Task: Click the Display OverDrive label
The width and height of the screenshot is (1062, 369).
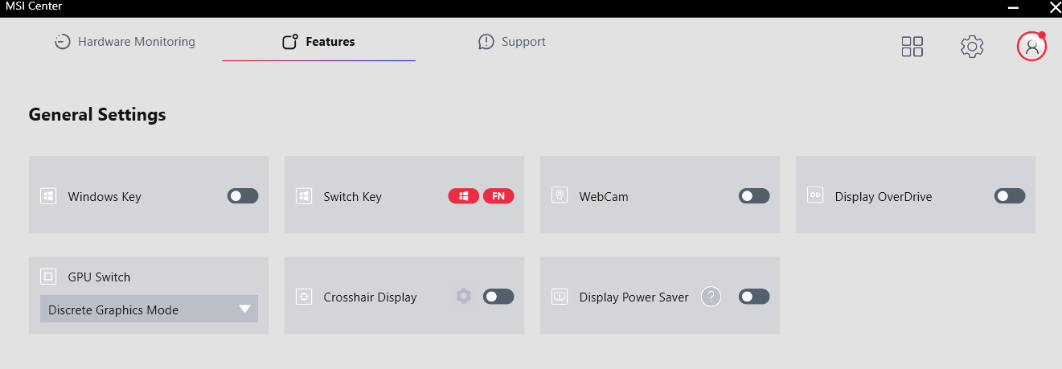Action: click(884, 197)
